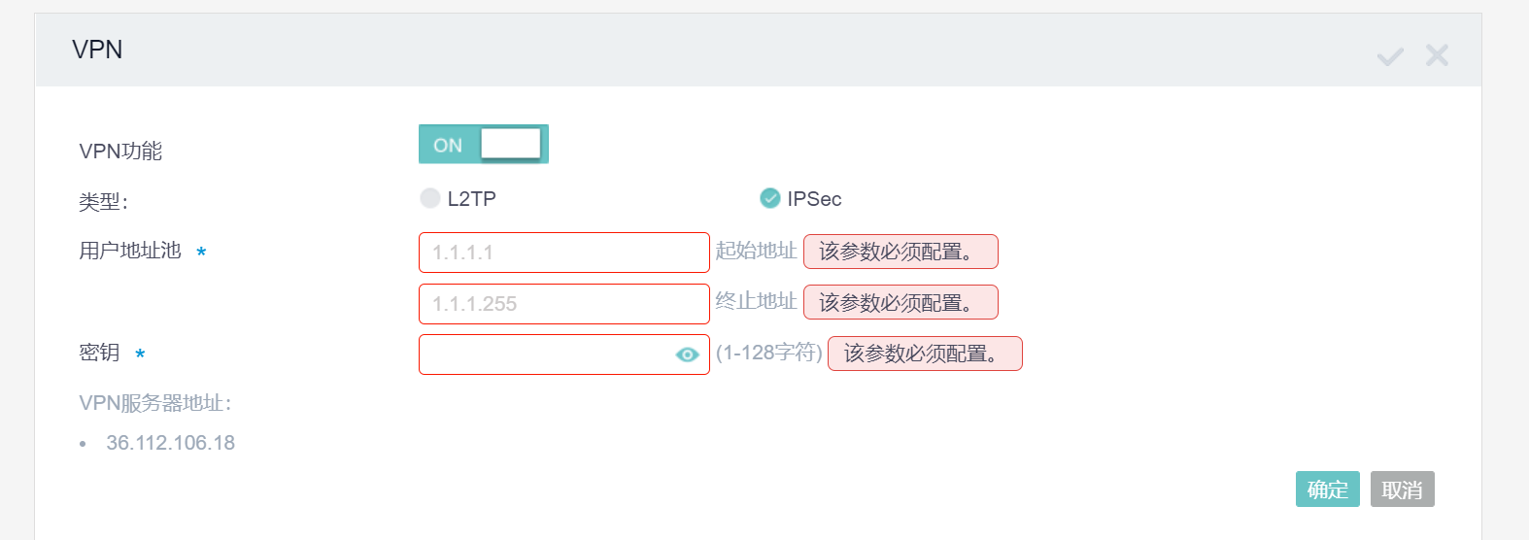Click the 密钥 field label
1529x540 pixels.
point(99,353)
